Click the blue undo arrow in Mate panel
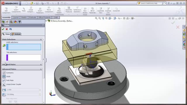187x105 pixels. pos(11,29)
